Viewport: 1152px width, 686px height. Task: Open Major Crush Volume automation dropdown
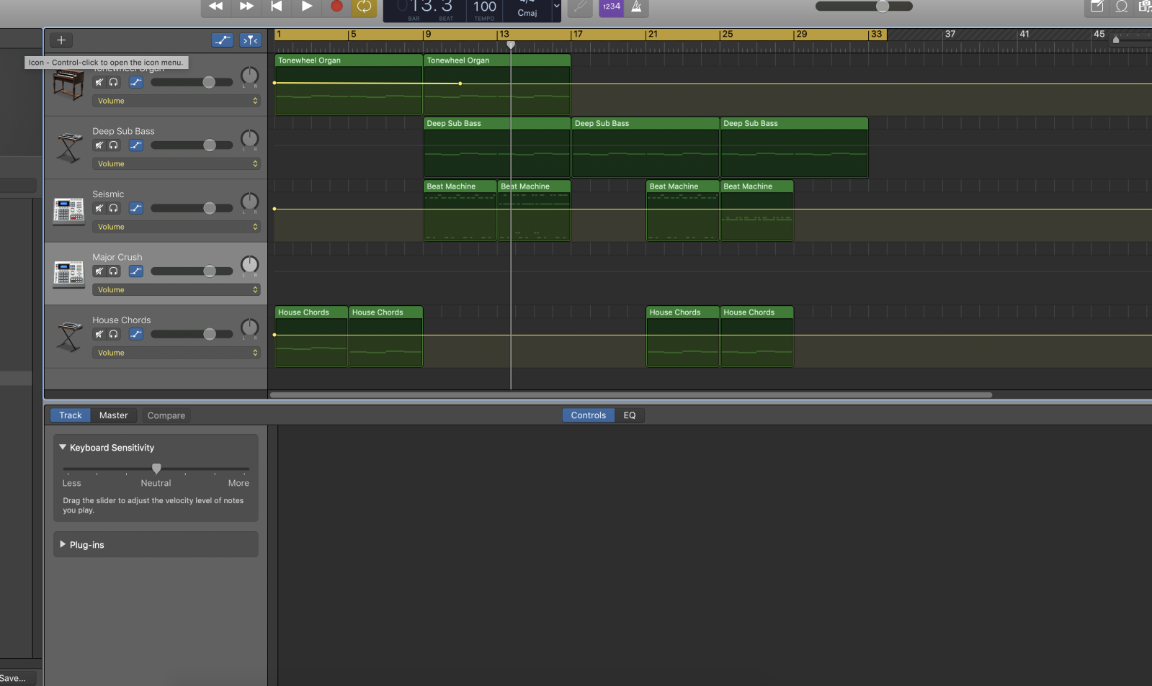(177, 290)
